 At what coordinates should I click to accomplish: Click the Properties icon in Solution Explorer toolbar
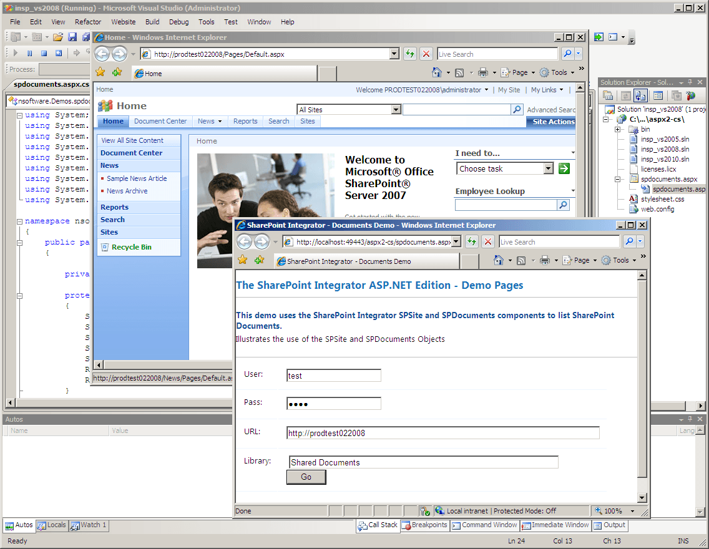(x=608, y=95)
